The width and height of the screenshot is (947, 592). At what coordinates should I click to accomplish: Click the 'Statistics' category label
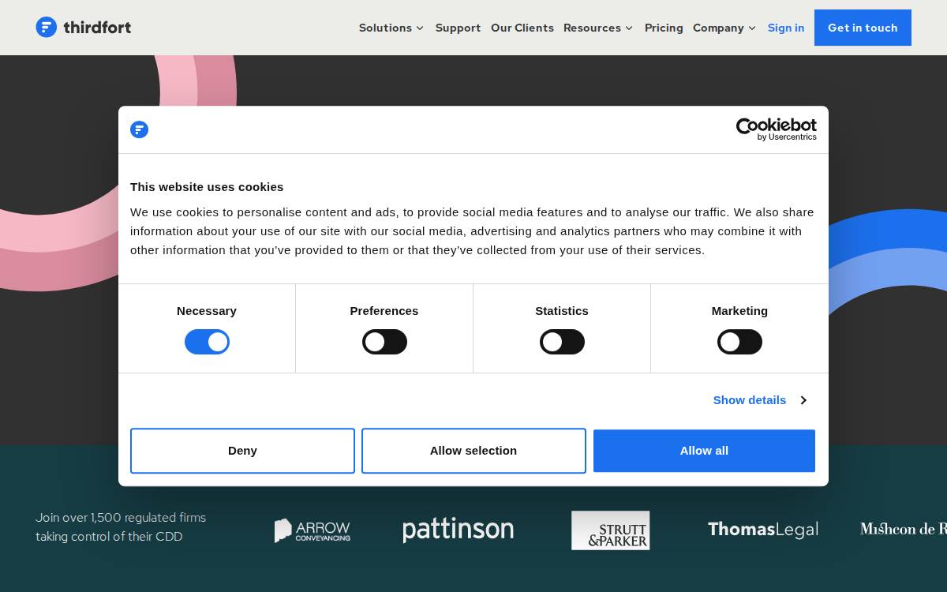(x=562, y=311)
